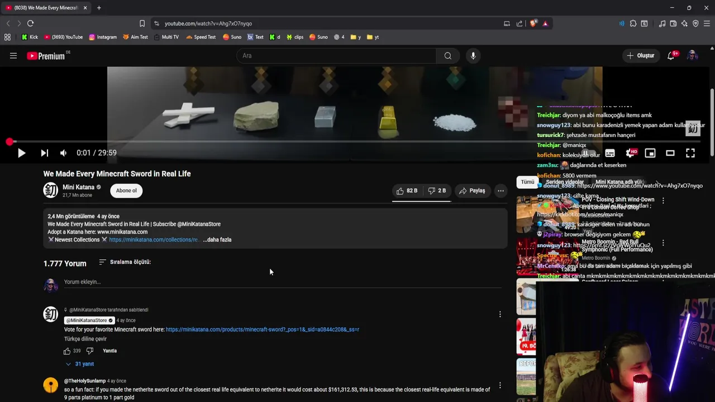Open options menu for pinned comment
The width and height of the screenshot is (715, 402).
pyautogui.click(x=500, y=314)
